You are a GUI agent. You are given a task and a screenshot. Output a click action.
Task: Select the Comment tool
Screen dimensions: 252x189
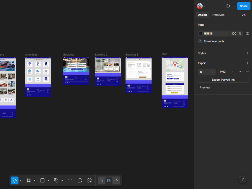click(80, 180)
